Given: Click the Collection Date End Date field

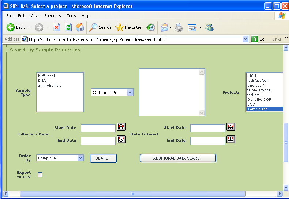Looking at the screenshot, I should point(98,141).
